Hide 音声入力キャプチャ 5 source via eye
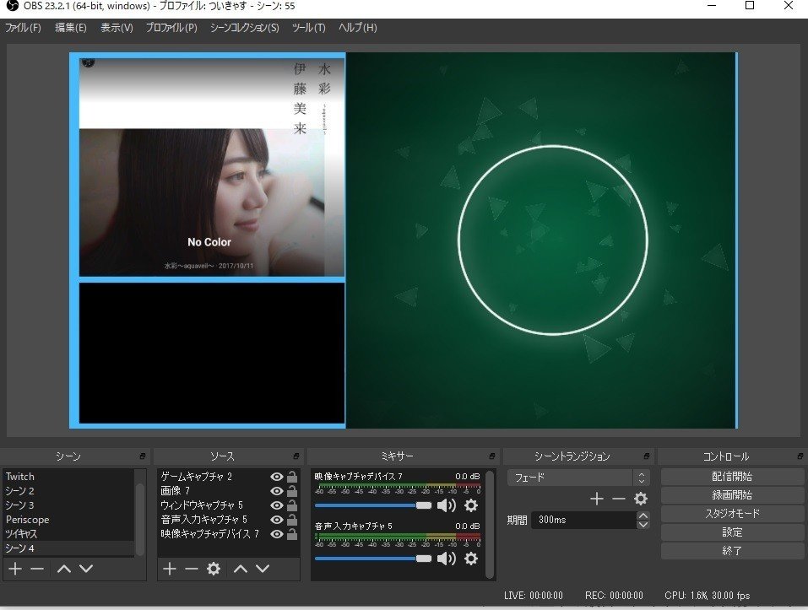This screenshot has height=610, width=808. [277, 520]
